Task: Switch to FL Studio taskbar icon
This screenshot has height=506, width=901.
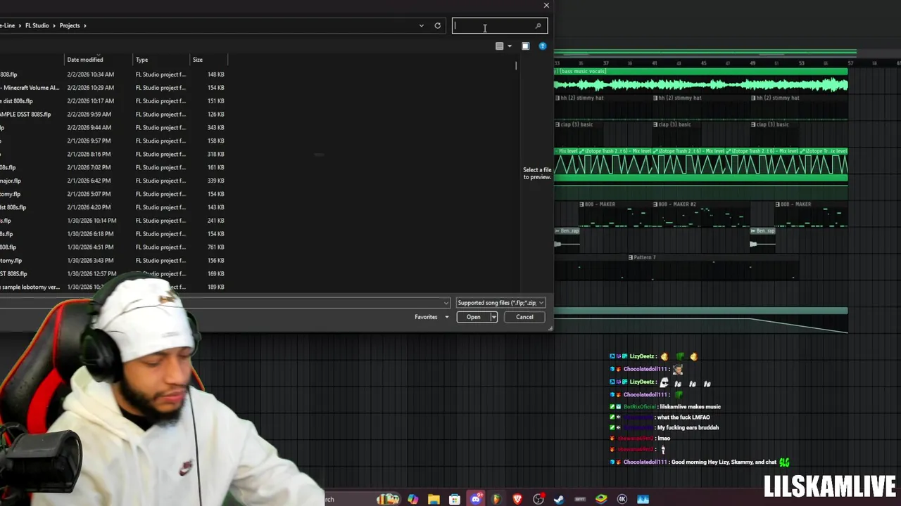Action: pyautogui.click(x=496, y=499)
